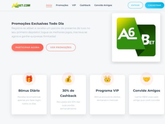Click the VER PROMOÇÕES button
Screen dimensions: 165x124
61,47
